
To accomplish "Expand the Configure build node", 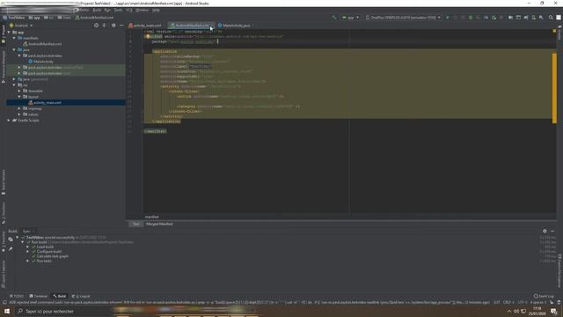I will point(27,252).
